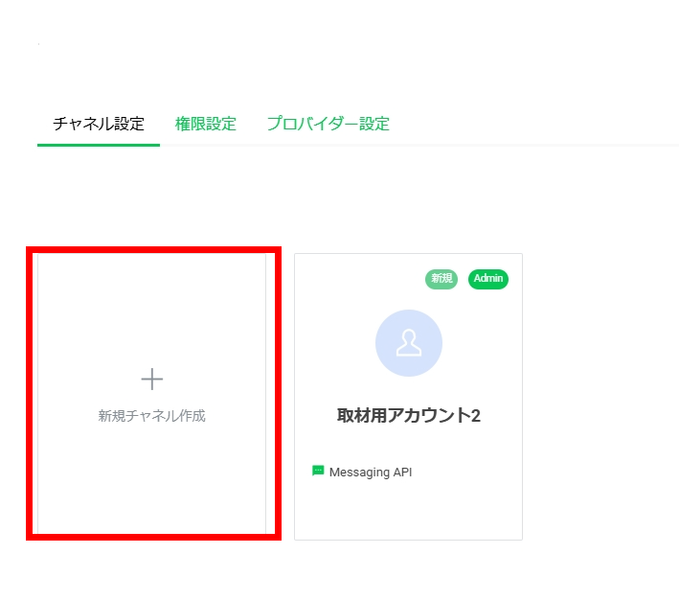
Task: Click the person silhouette inside the blue circle
Action: [x=409, y=342]
